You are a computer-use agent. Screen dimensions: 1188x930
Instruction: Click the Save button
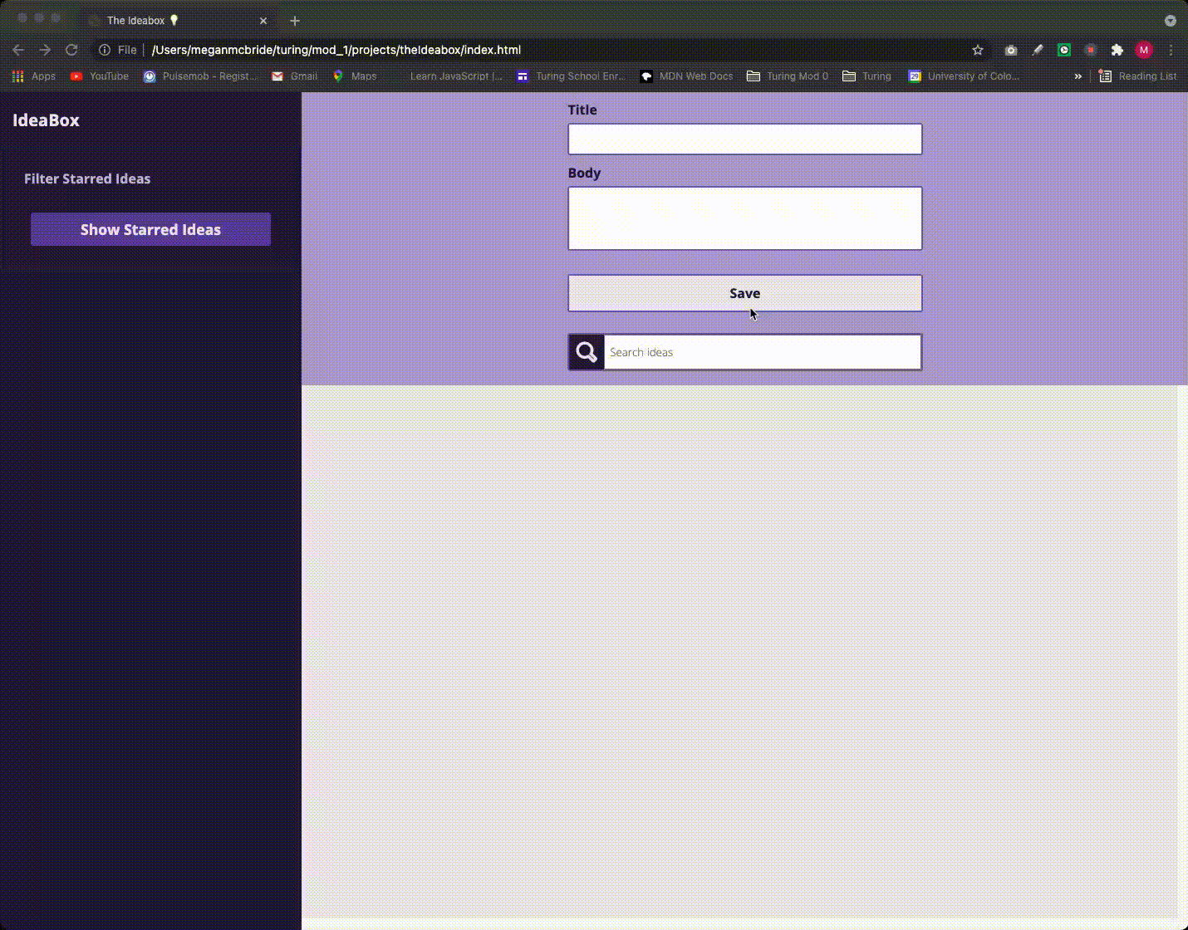744,292
